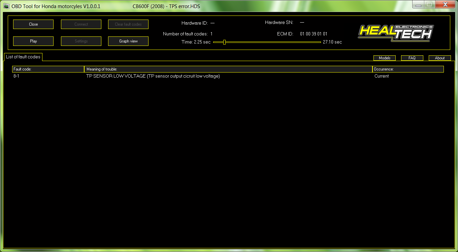458x252 pixels.
Task: Open the Graph view
Action: 128,41
